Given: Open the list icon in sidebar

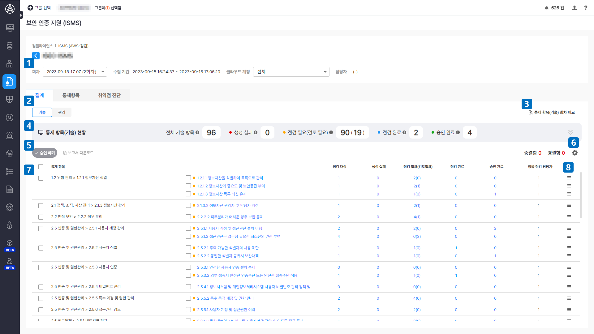Looking at the screenshot, I should pos(10,171).
